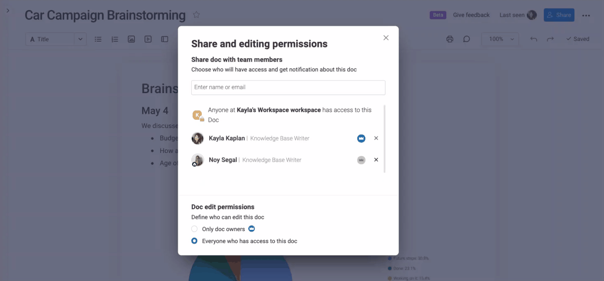
Task: Click the Car Campaign Brainstorming title
Action: click(x=105, y=15)
